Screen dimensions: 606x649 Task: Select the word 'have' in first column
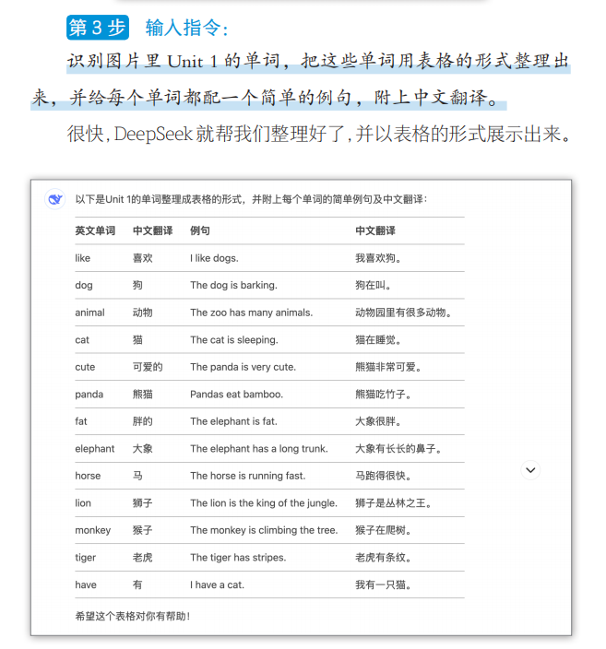[x=86, y=584]
